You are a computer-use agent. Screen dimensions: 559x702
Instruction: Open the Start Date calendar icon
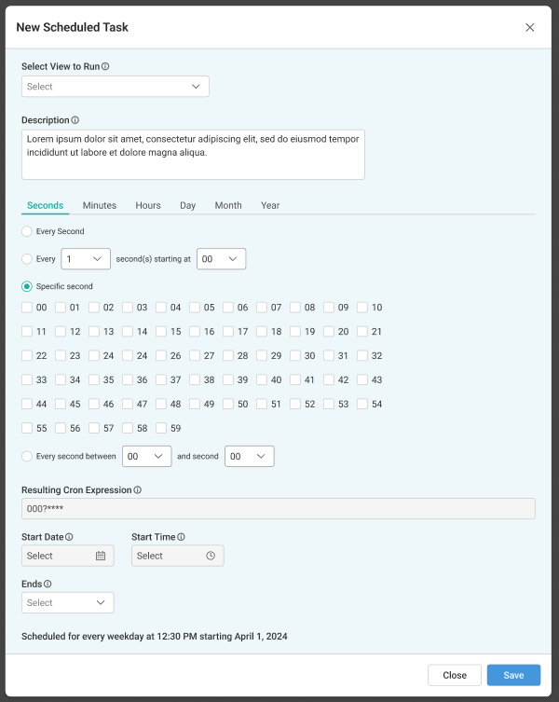click(x=101, y=556)
